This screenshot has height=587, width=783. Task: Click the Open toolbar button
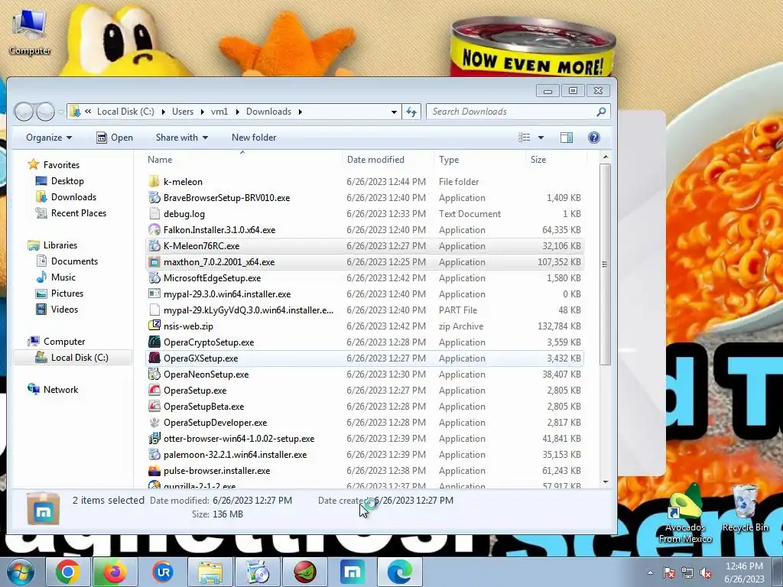[x=115, y=138]
